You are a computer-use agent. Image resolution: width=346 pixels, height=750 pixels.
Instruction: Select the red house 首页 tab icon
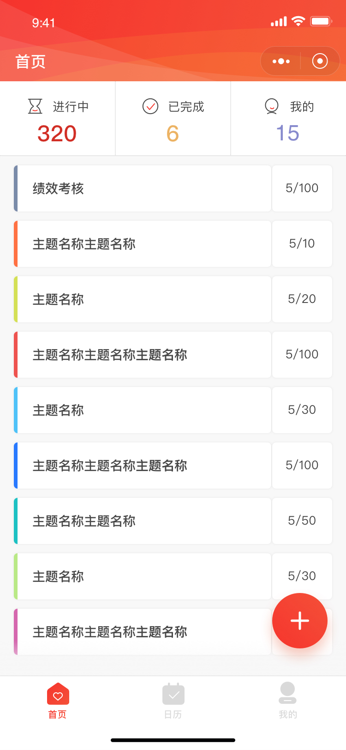[58, 694]
